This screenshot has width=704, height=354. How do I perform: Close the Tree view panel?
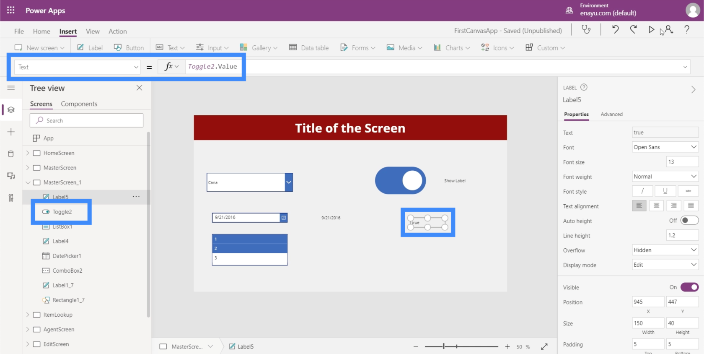[140, 88]
